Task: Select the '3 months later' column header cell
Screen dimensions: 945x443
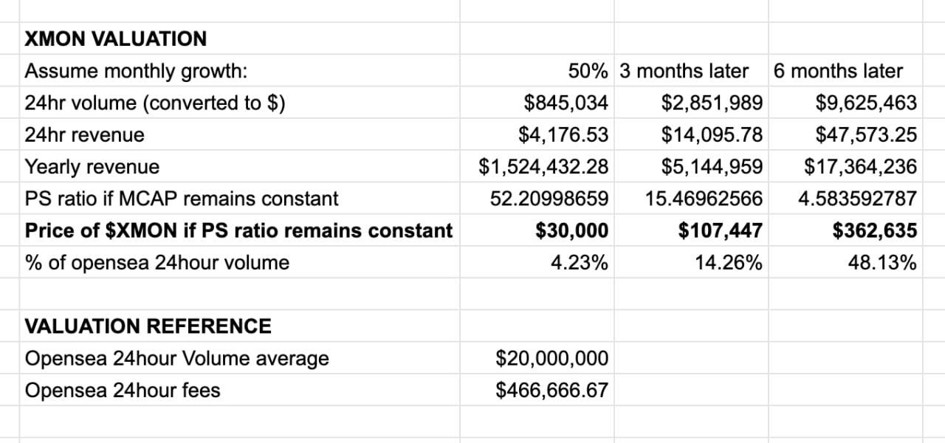Action: pos(691,71)
